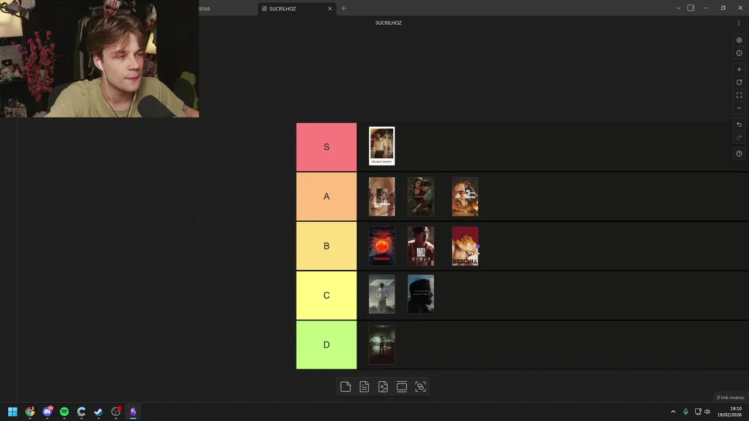Image resolution: width=749 pixels, height=421 pixels.
Task: Select the Marty Supreme poster in B tier
Action: pos(421,246)
